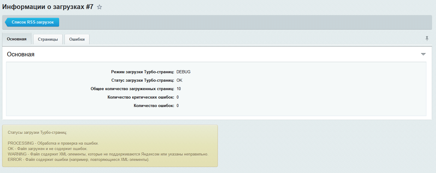Open the Ошибки tab
Screen dimensions: 436x173
(77, 39)
